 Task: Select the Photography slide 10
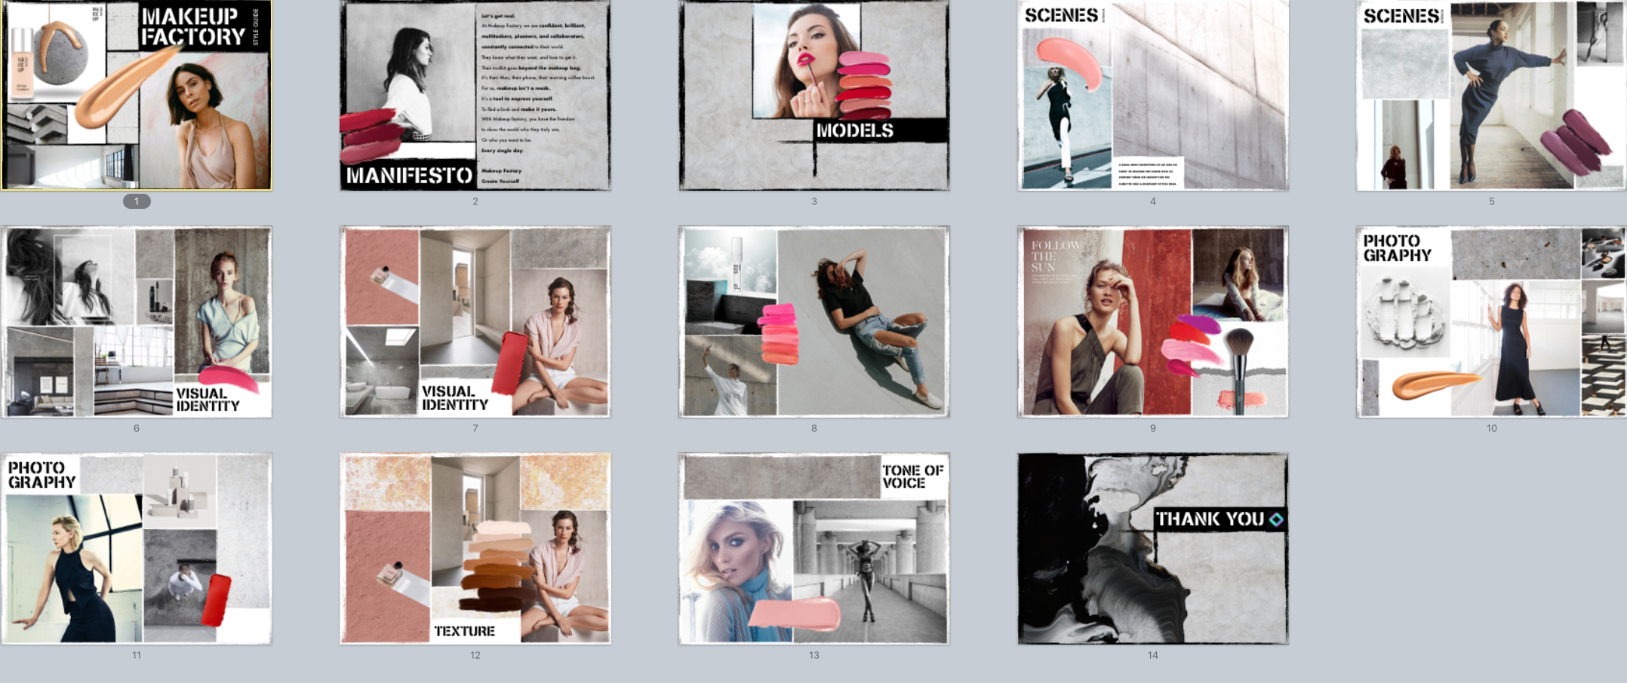[1491, 322]
